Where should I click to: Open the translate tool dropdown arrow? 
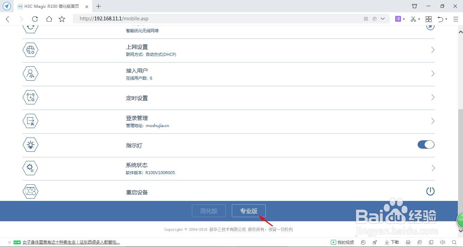pyautogui.click(x=404, y=19)
